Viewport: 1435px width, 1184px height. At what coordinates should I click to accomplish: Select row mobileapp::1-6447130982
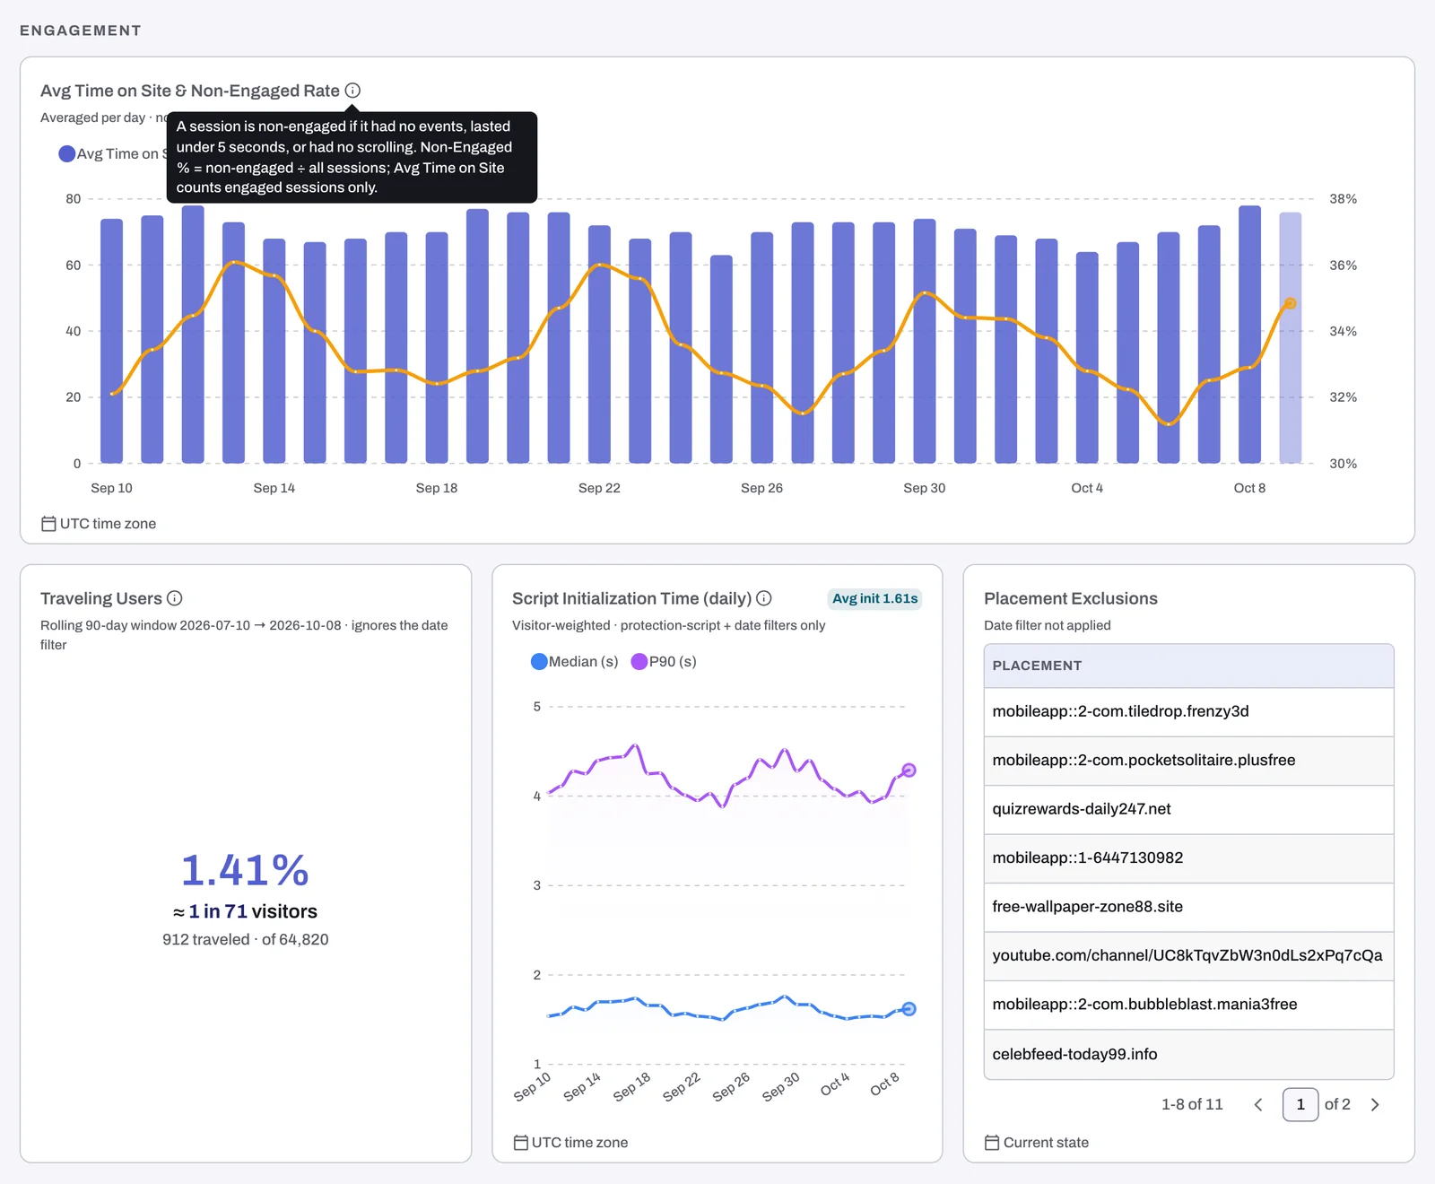point(1188,858)
